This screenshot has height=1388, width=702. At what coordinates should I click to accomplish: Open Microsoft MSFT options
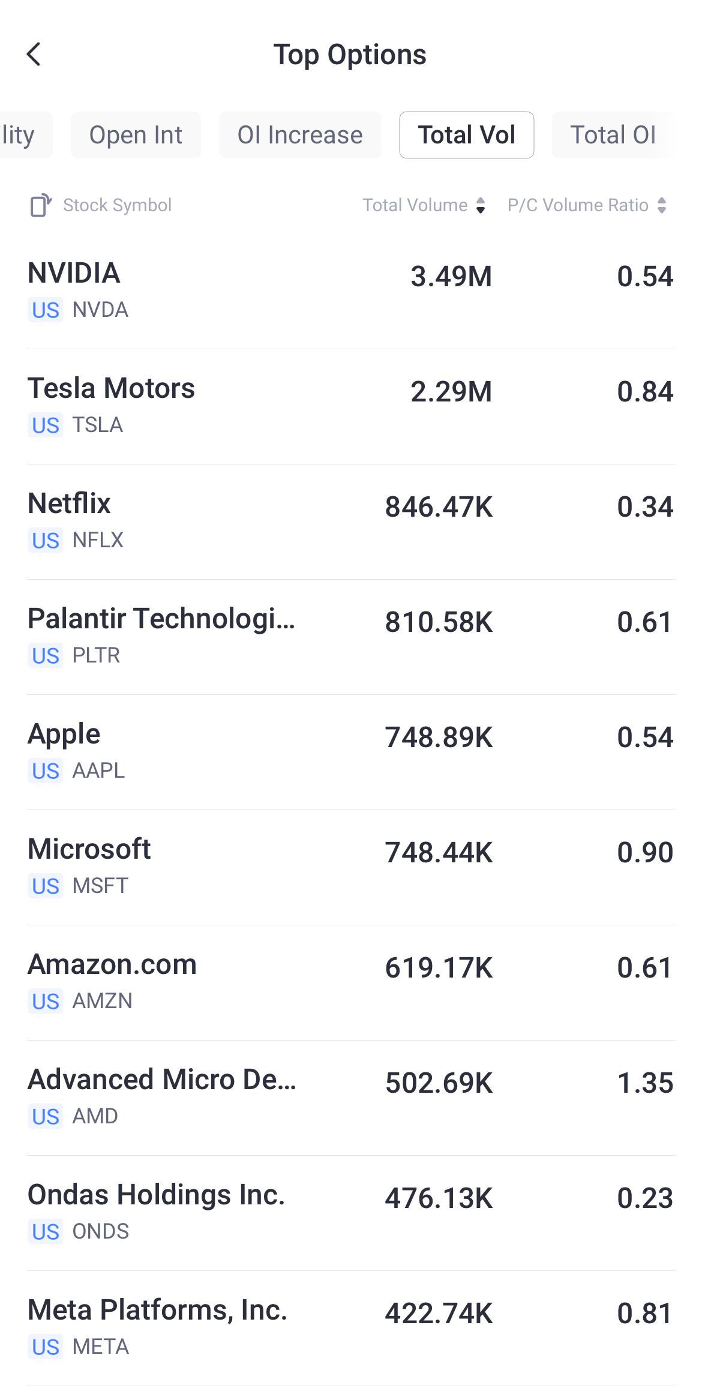tap(351, 867)
